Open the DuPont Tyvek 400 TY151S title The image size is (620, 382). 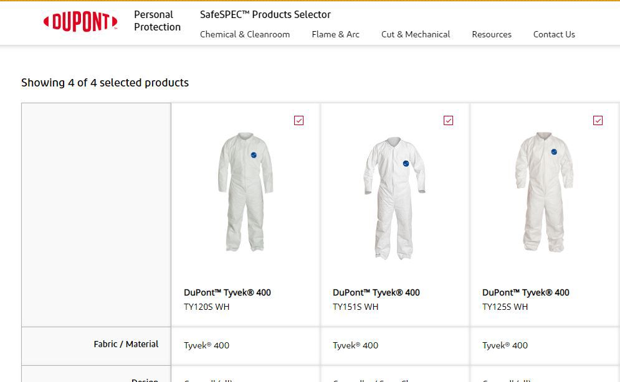(376, 292)
